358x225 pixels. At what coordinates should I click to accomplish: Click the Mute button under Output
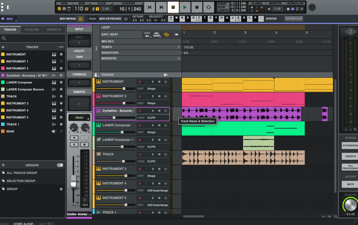point(350,184)
